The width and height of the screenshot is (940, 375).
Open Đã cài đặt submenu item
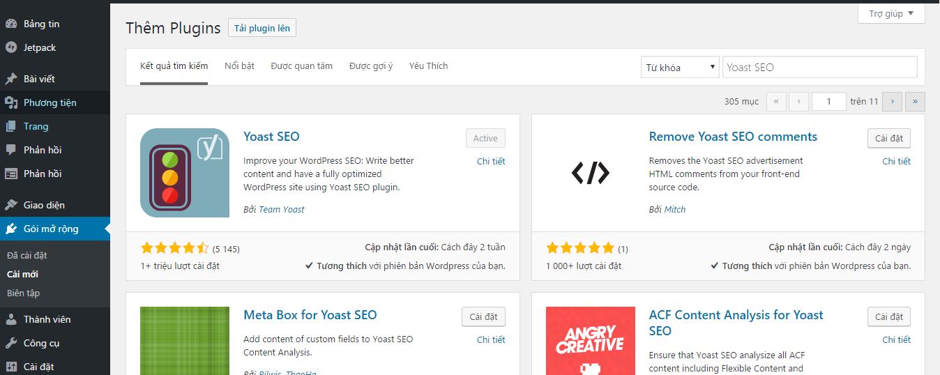tap(27, 255)
